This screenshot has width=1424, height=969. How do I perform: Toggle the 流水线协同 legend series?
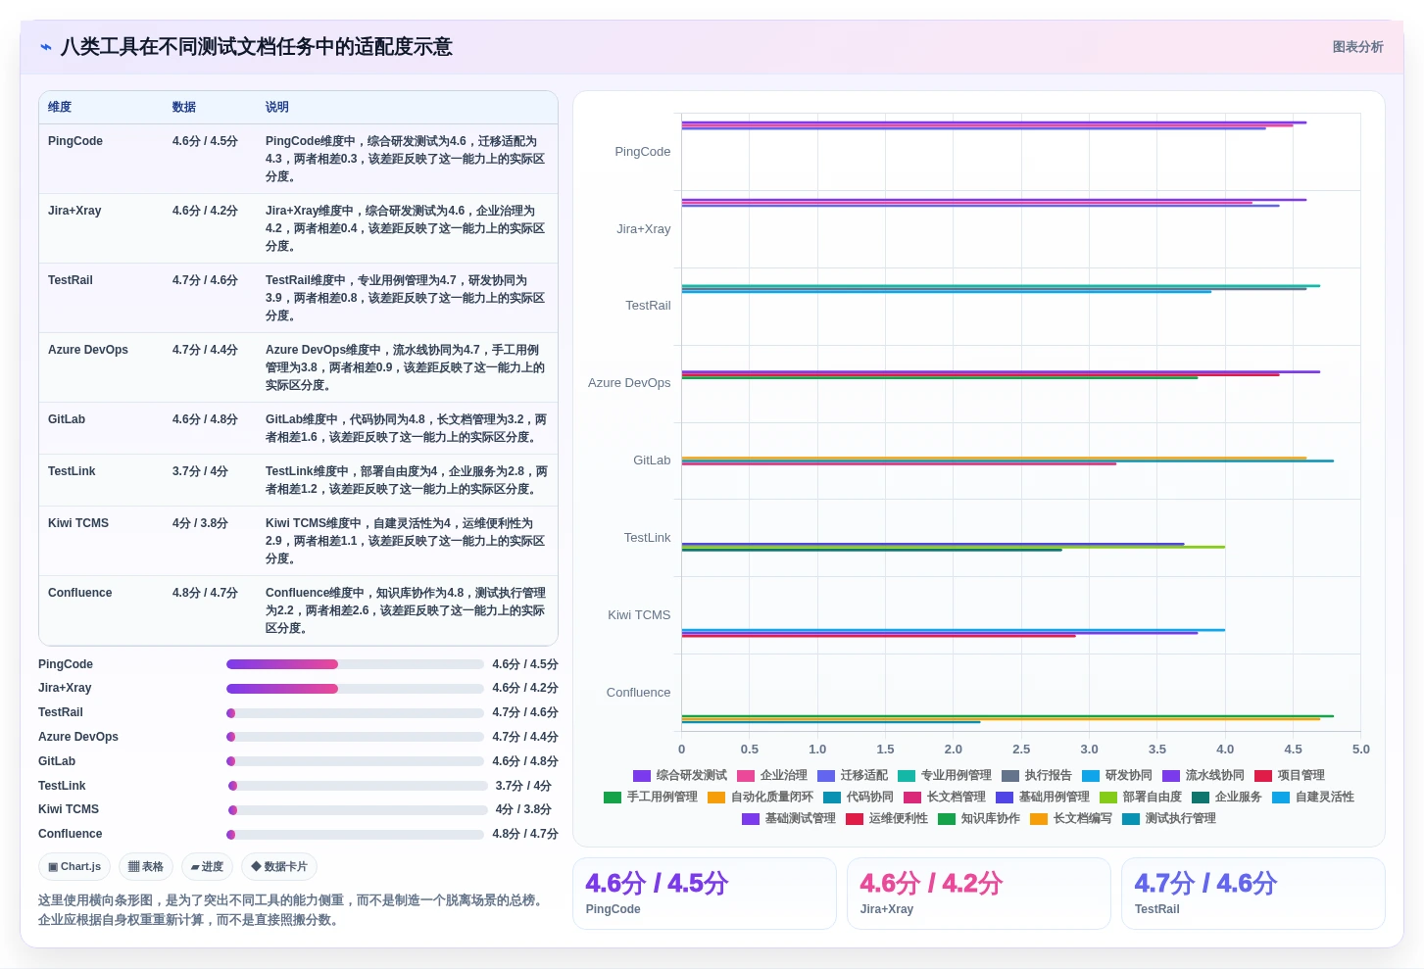1203,775
